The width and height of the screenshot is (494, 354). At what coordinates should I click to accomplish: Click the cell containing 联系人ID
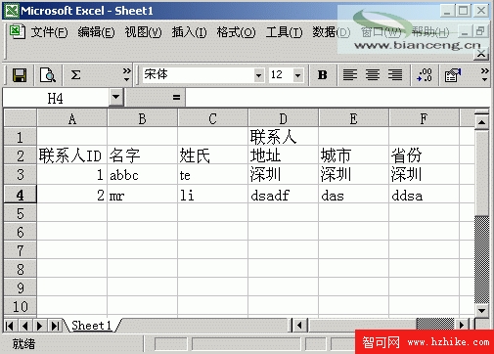tap(72, 155)
